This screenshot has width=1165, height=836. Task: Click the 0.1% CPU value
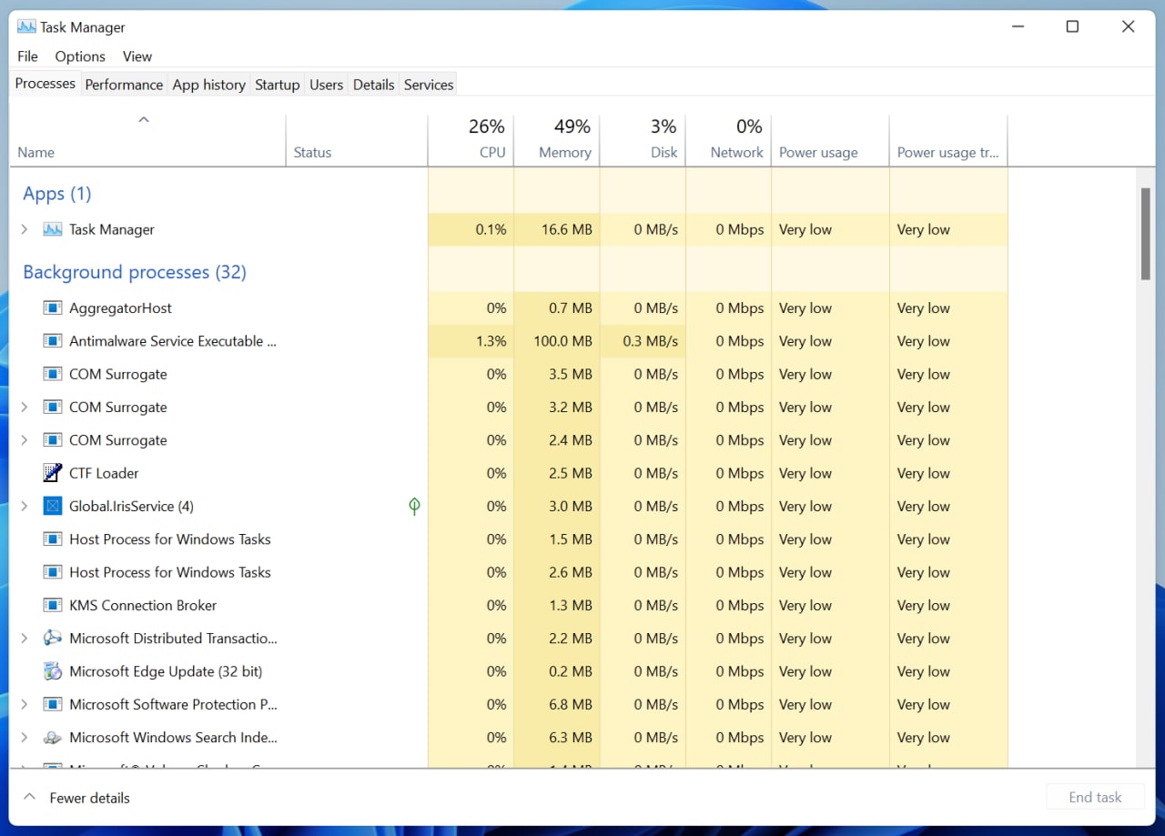pos(491,229)
